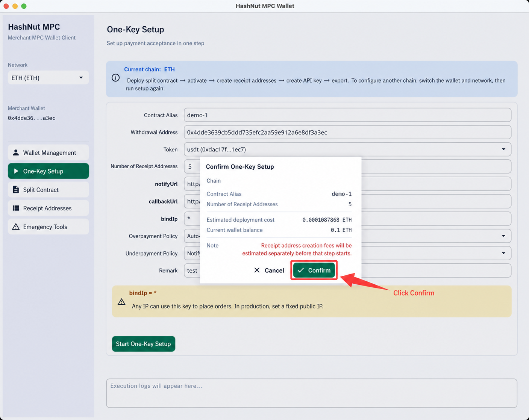Click the 'Current chain: ETH' label
529x420 pixels.
(x=149, y=69)
